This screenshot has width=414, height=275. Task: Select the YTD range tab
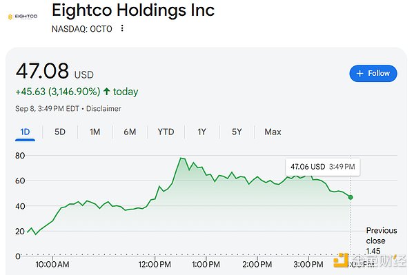pyautogui.click(x=166, y=132)
